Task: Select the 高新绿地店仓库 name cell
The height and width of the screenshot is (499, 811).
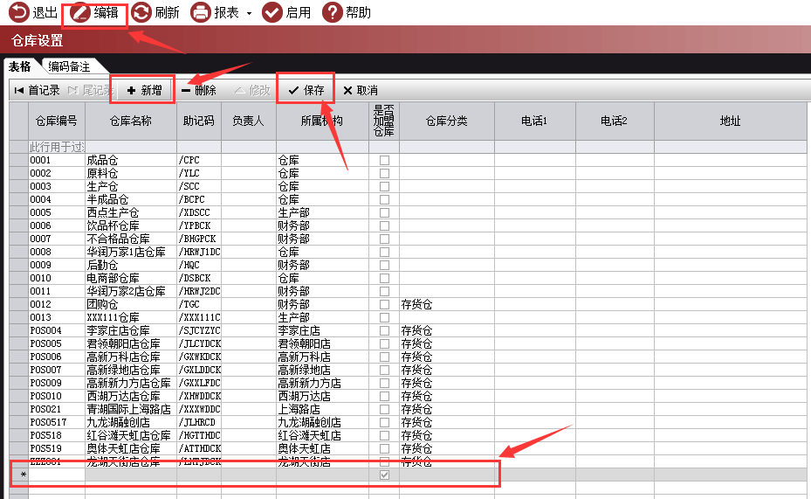Action: pos(131,371)
